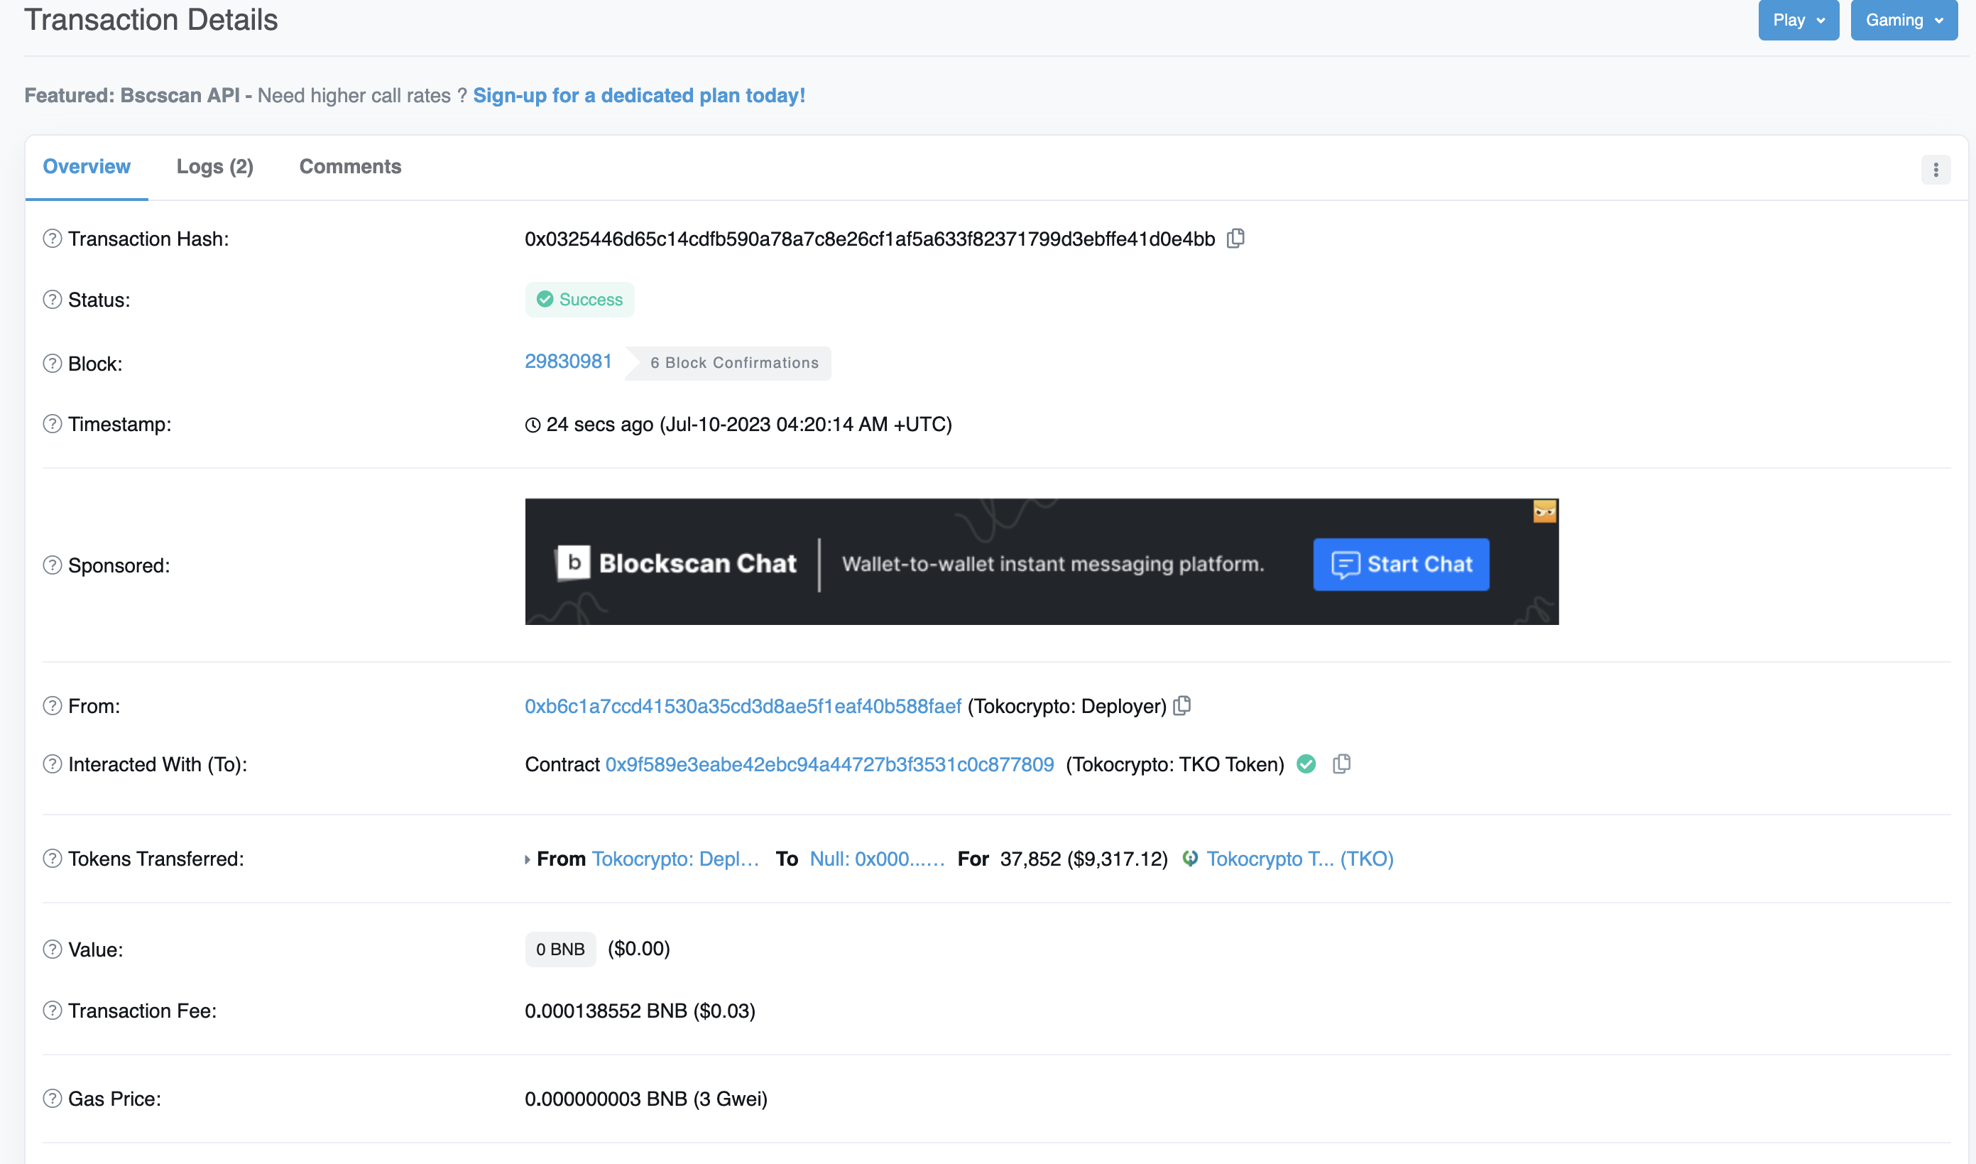Click Sign-up for a dedicated plan link
The width and height of the screenshot is (1976, 1164).
pyautogui.click(x=639, y=95)
